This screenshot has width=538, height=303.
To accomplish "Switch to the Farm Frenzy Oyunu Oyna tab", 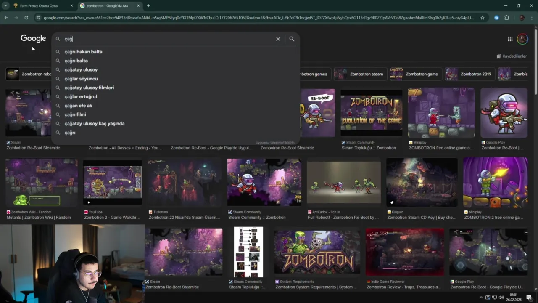I will click(x=43, y=6).
